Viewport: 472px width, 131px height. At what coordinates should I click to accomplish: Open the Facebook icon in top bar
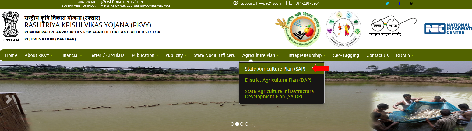399,4
